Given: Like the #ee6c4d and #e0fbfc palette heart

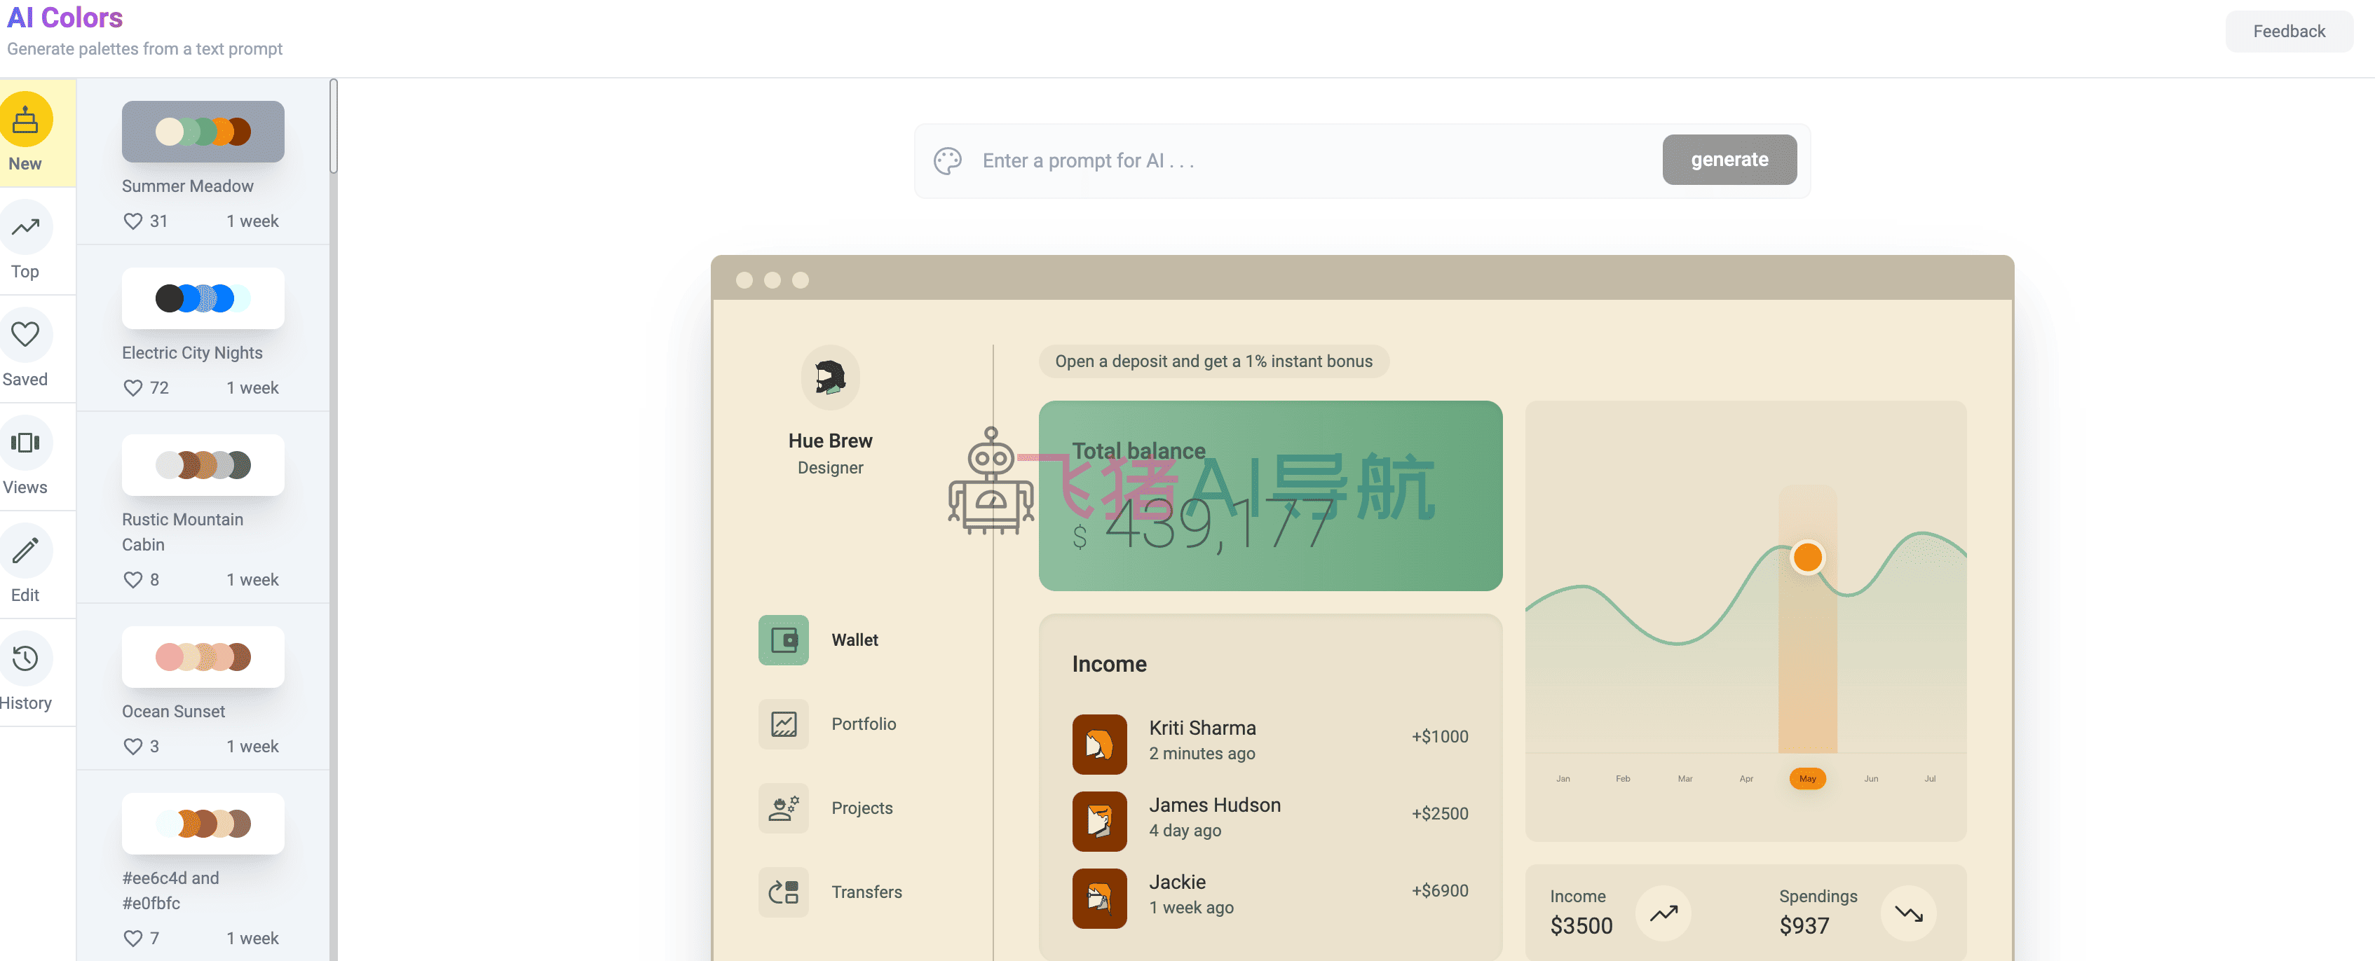Looking at the screenshot, I should coord(132,938).
